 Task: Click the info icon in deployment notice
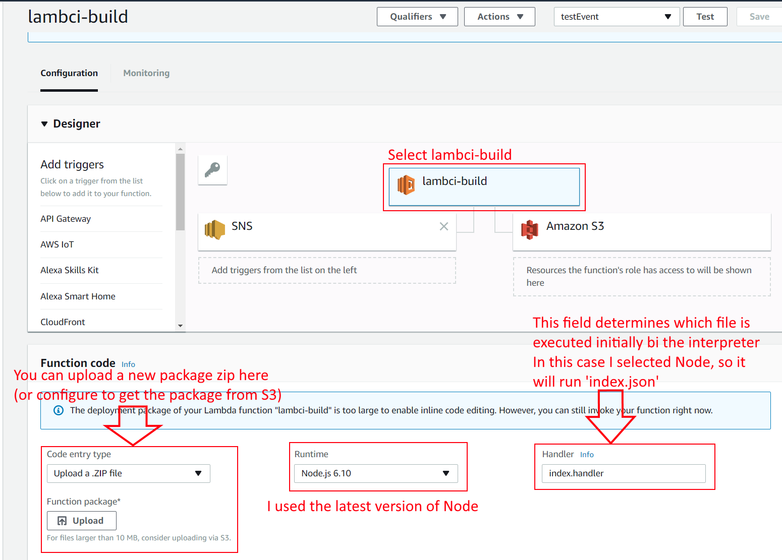(59, 410)
